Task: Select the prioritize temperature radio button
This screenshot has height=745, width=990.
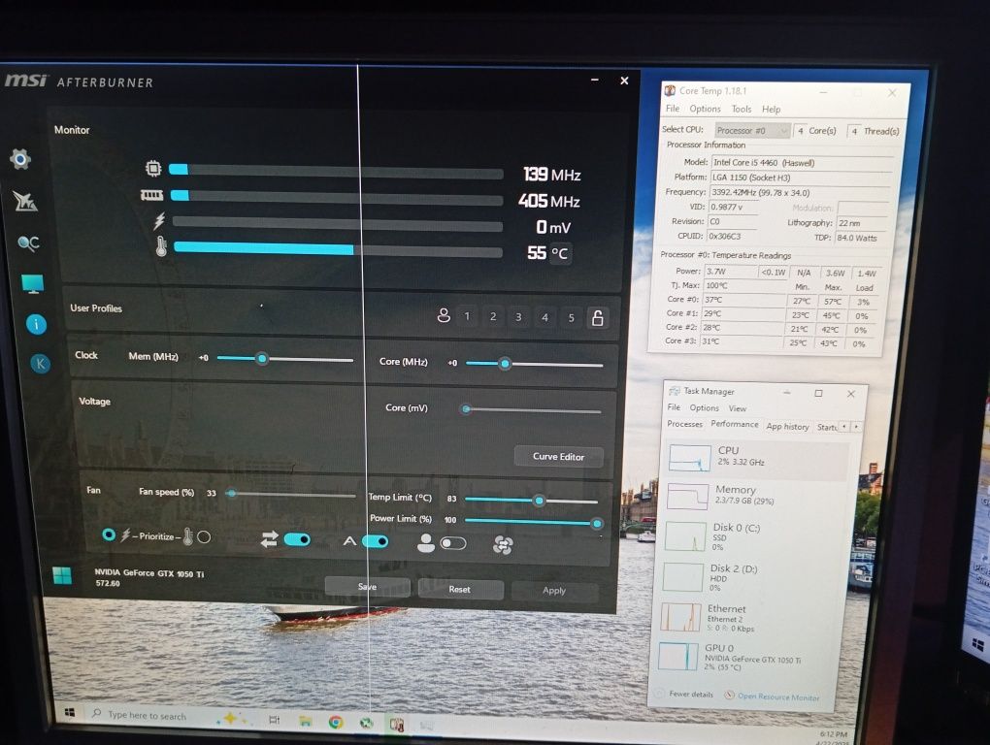Action: pos(204,536)
